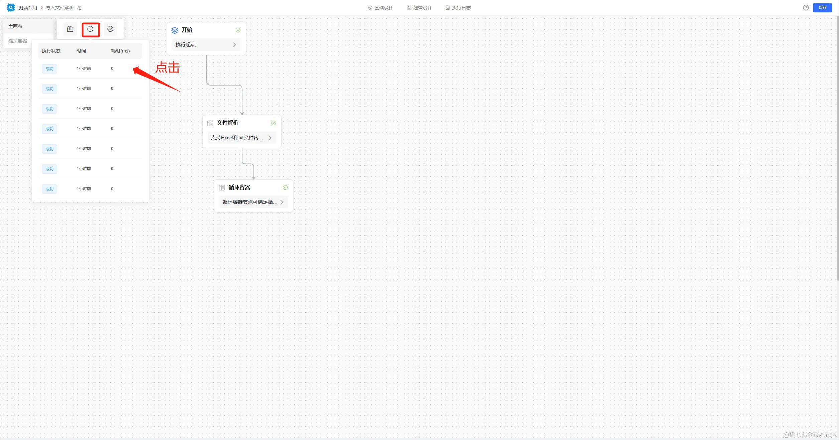Click the 测试专用 breadcrumb link

point(28,8)
